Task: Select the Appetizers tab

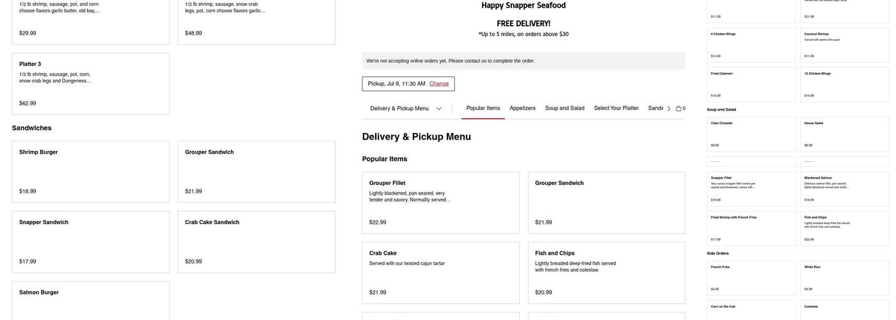Action: tap(522, 108)
